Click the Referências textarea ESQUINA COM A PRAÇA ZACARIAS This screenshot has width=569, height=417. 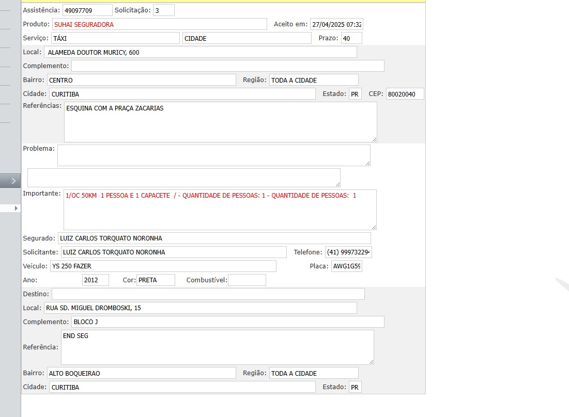pyautogui.click(x=221, y=122)
